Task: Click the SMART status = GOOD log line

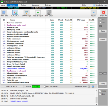Action: tap(19, 101)
